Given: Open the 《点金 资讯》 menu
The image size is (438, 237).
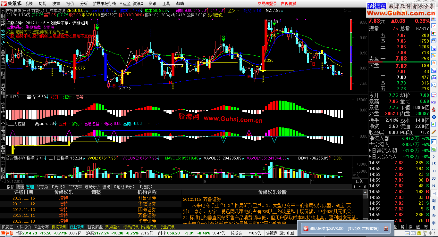Looking at the screenshot, I should (x=132, y=4).
